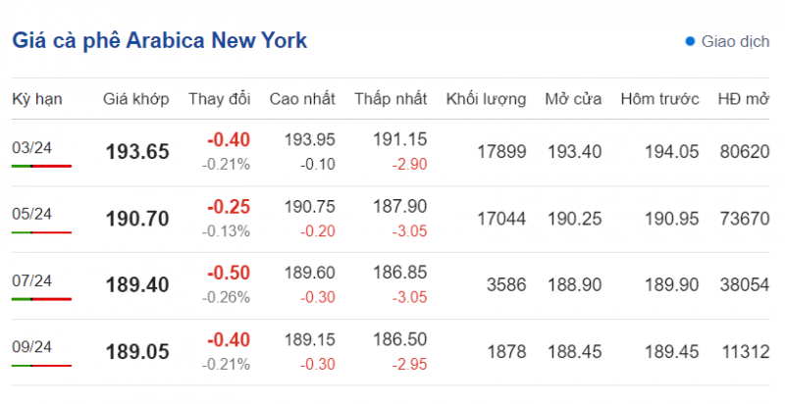
Task: Select the 05/24 contract term
Action: tap(31, 214)
